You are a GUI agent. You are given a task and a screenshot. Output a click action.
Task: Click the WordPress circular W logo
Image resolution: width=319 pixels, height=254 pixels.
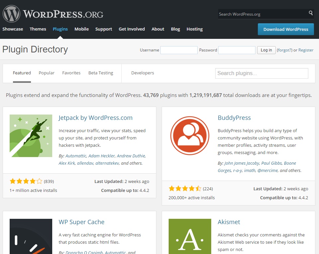[x=11, y=14]
